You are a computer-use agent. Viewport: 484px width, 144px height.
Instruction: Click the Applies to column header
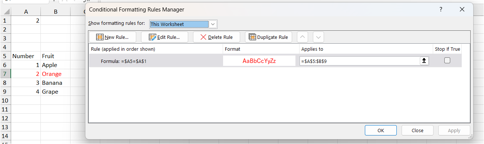pos(366,49)
